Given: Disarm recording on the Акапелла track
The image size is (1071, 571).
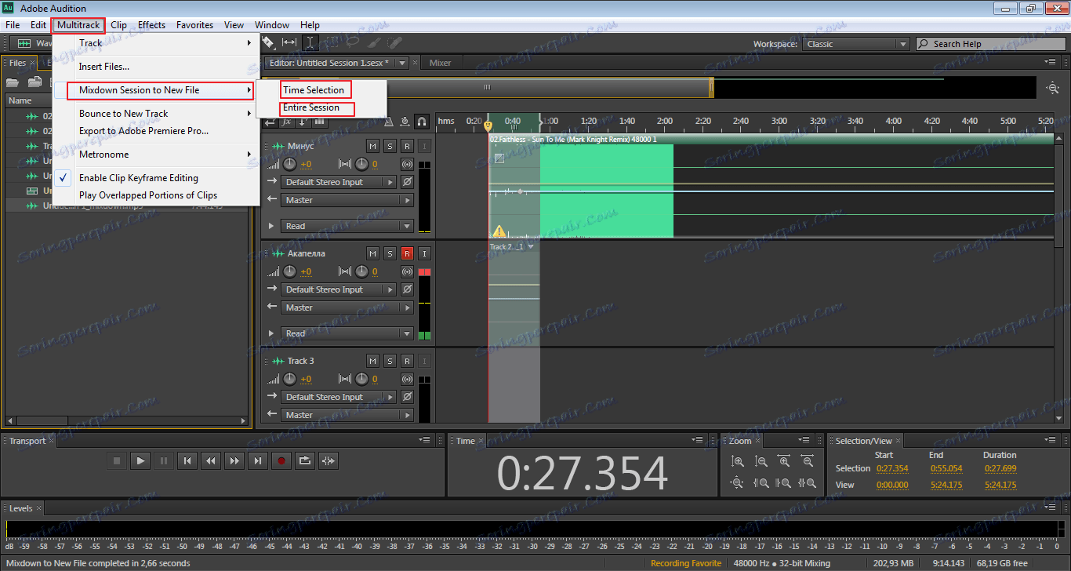Looking at the screenshot, I should [x=407, y=253].
